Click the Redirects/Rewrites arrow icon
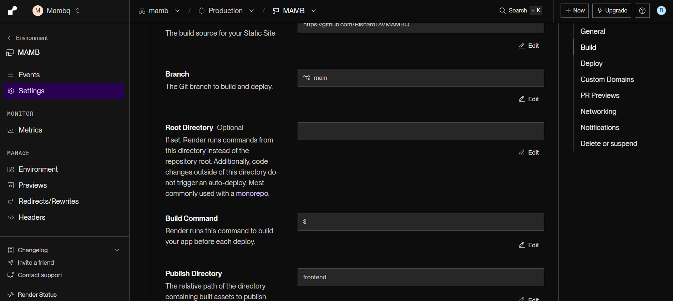The image size is (673, 301). 11,201
